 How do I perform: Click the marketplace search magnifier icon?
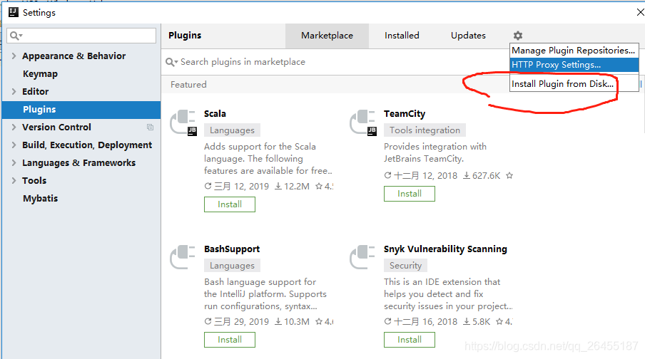(x=171, y=62)
